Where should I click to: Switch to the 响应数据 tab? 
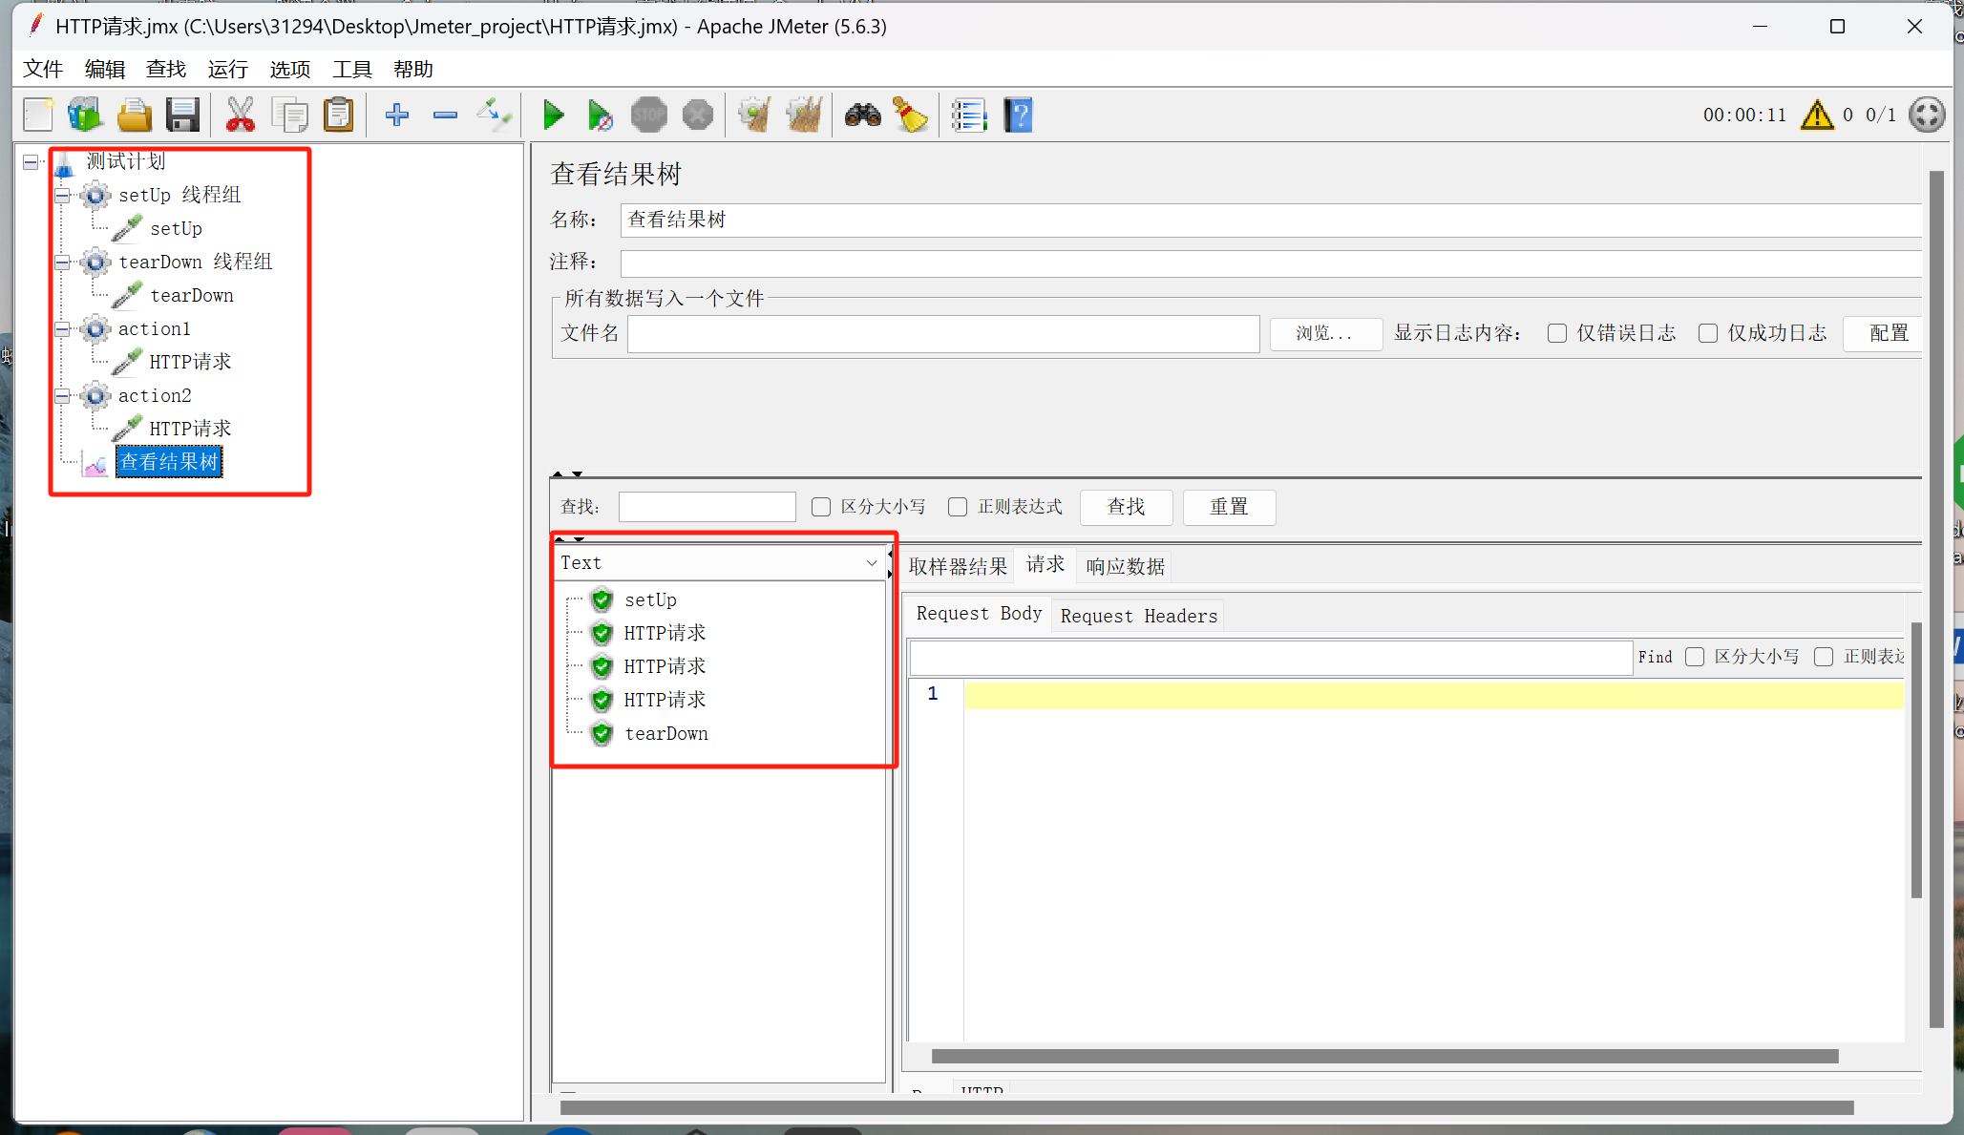click(x=1125, y=567)
